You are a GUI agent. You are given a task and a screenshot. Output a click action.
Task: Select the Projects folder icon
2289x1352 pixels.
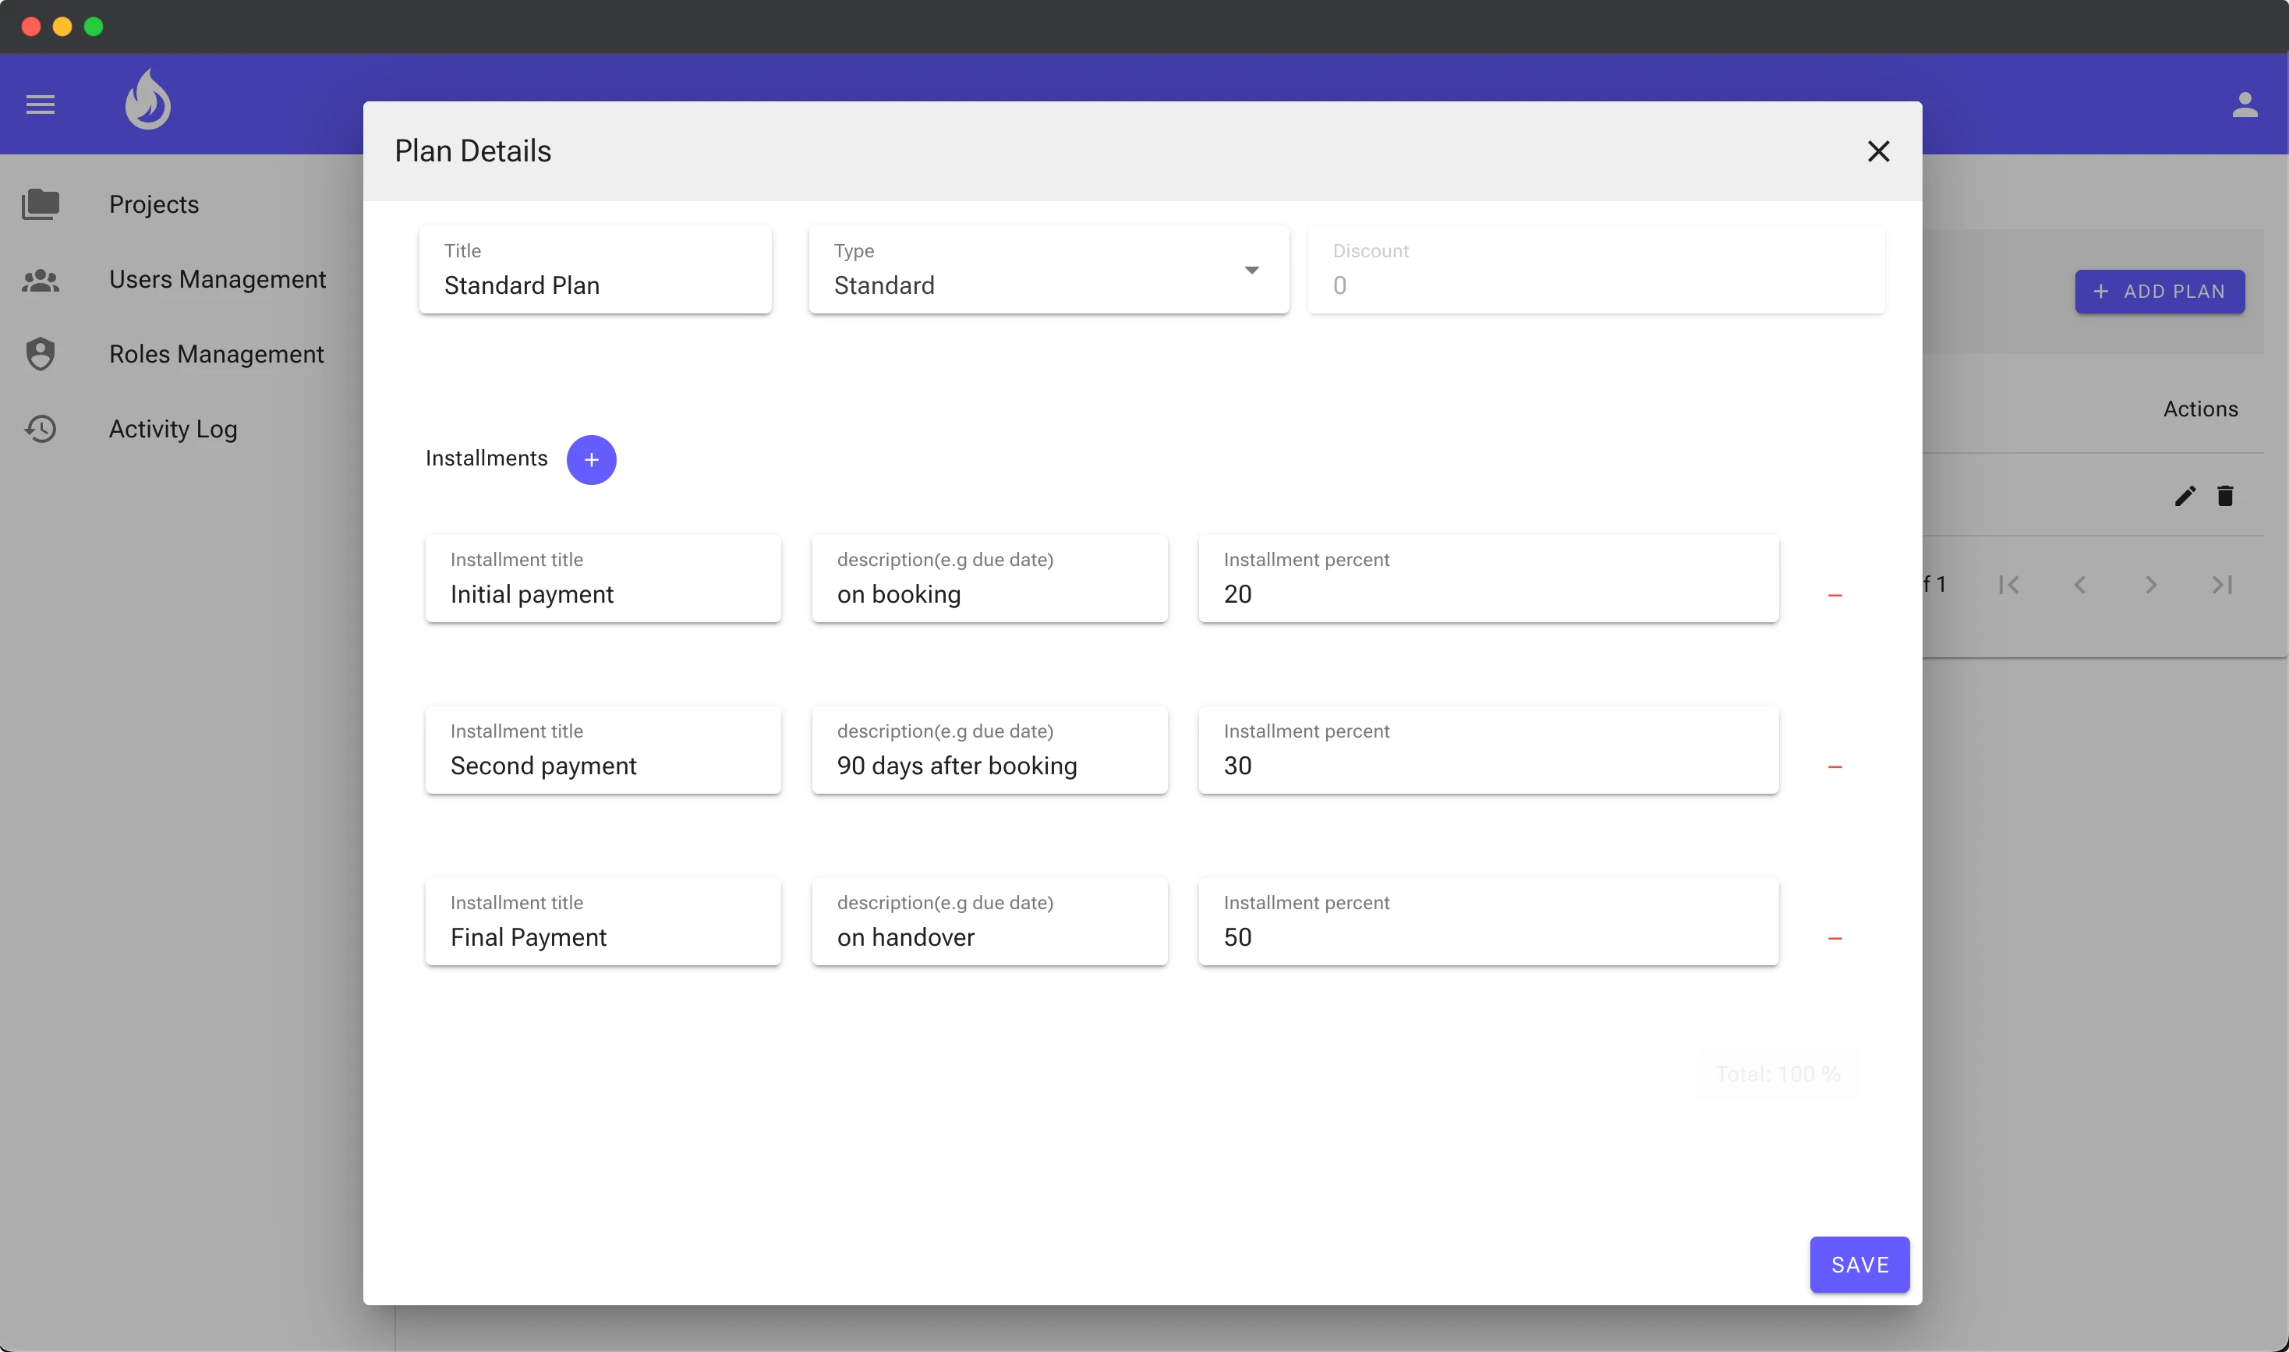(x=40, y=204)
